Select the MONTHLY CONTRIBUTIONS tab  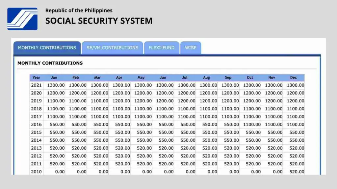point(47,48)
